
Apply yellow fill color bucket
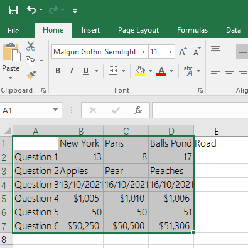140,71
